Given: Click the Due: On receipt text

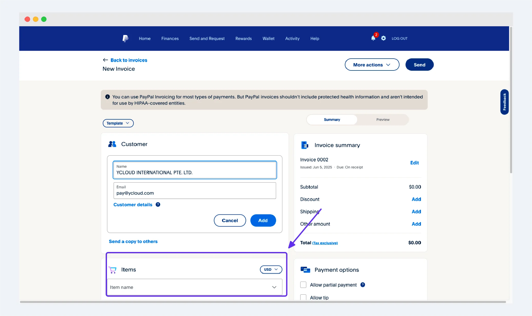Looking at the screenshot, I should pos(350,167).
